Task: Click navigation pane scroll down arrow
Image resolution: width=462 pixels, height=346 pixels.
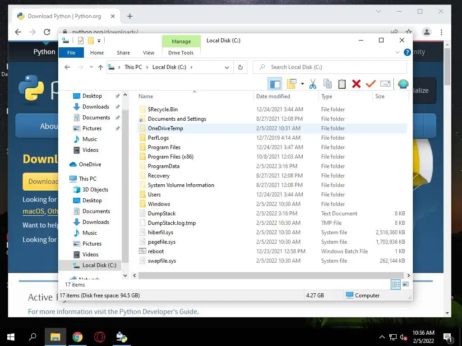Action: (125, 276)
